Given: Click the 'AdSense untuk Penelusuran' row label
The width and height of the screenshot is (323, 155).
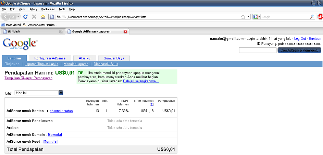Looking at the screenshot, I should 29,121.
